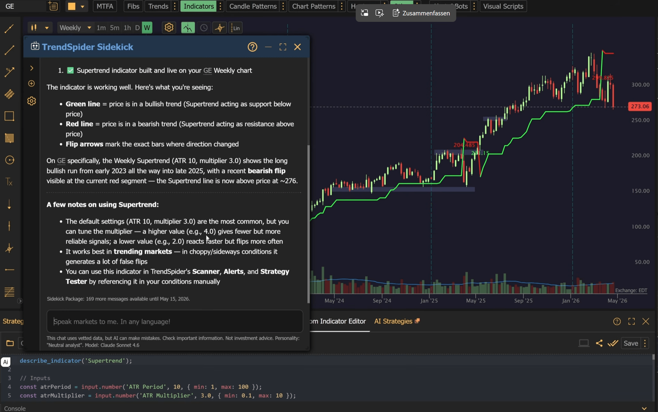Open Trends options three-dot menu

pyautogui.click(x=175, y=6)
